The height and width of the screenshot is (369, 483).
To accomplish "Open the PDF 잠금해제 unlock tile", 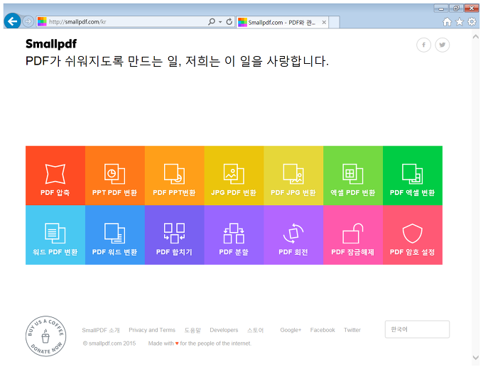I will tap(353, 235).
